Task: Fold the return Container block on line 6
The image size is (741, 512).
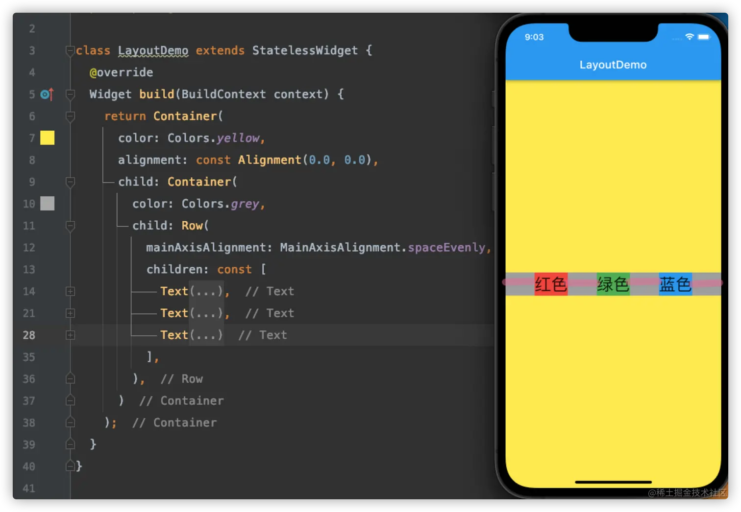Action: pos(70,116)
